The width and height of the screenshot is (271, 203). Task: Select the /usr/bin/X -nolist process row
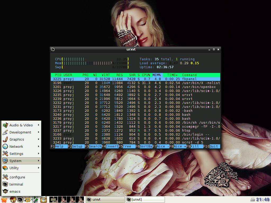pyautogui.click(x=135, y=83)
